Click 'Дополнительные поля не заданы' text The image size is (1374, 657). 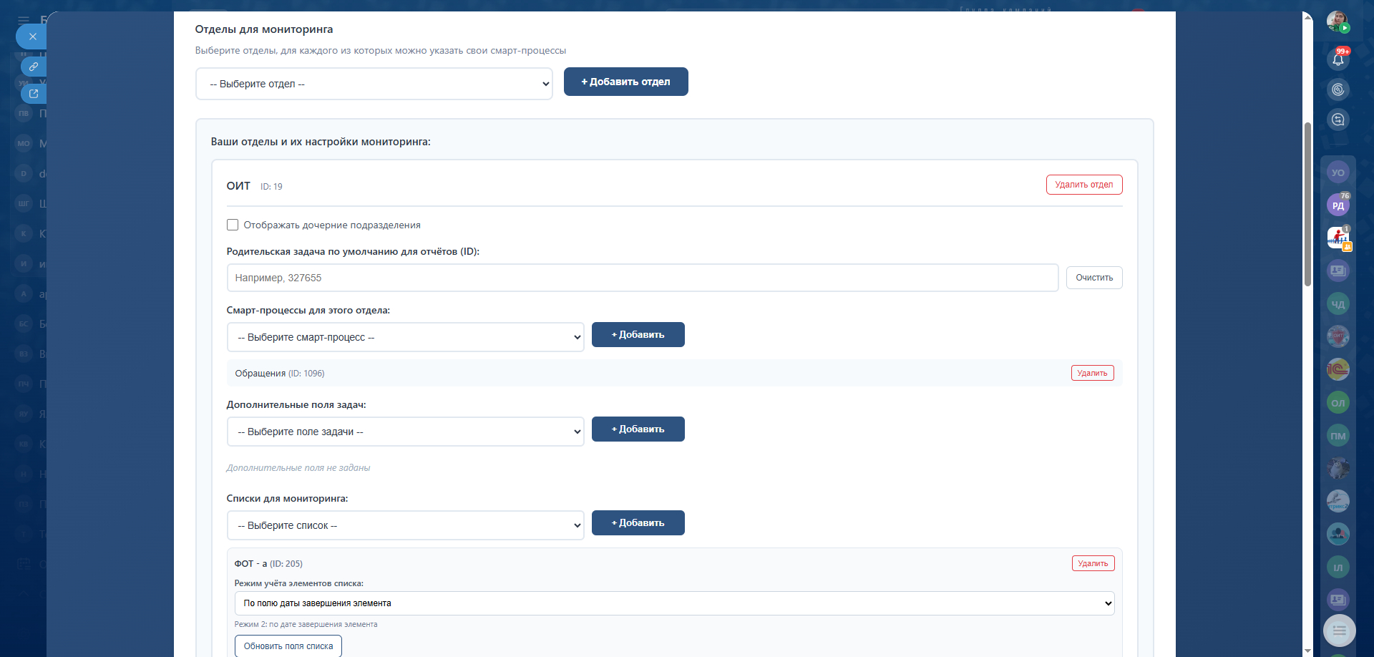coord(298,468)
